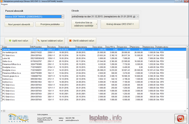The image size is (189, 124).
Task: Open the Porezni obveznik dropdown arrow
Action: [x=63, y=17]
